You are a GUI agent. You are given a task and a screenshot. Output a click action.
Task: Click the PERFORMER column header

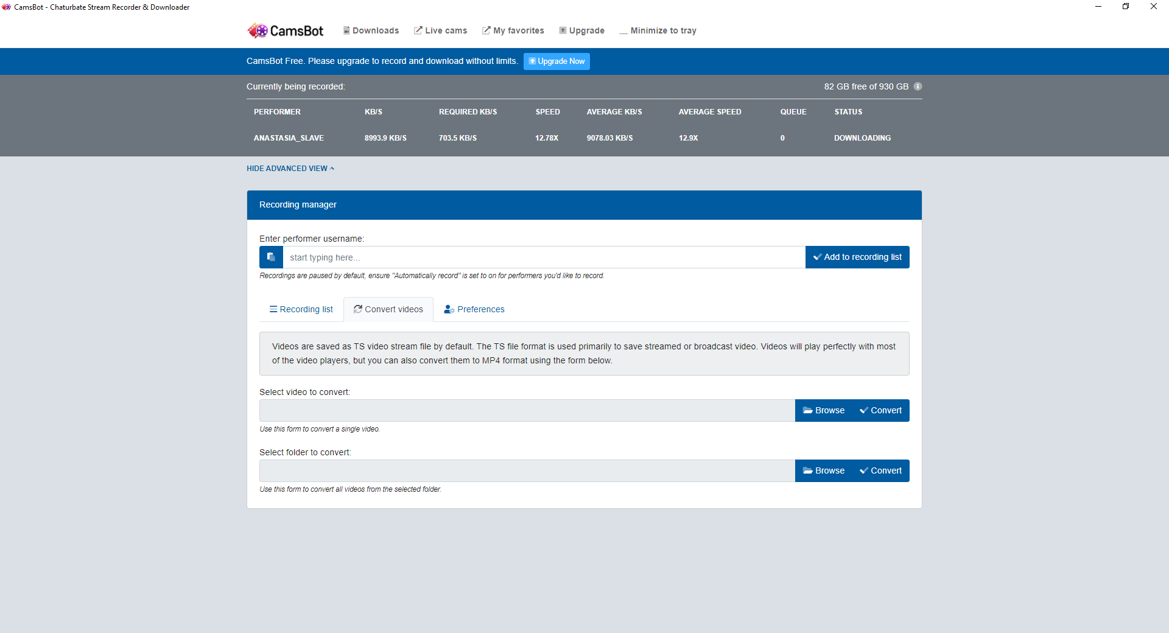click(x=277, y=112)
